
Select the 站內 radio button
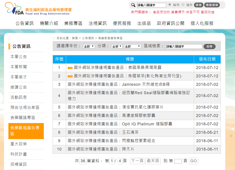pyautogui.click(x=170, y=5)
